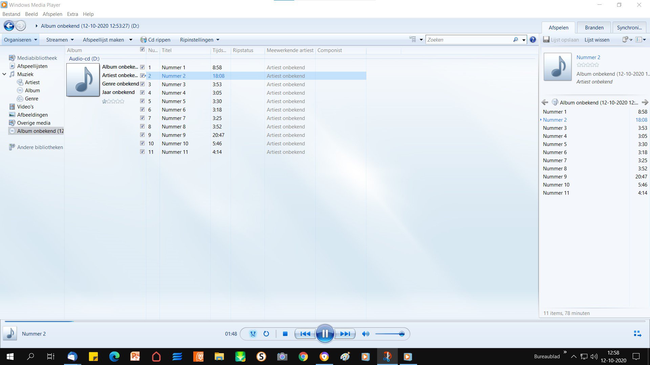The image size is (650, 365).
Task: Switch to Now Playing mode
Action: pyautogui.click(x=637, y=334)
